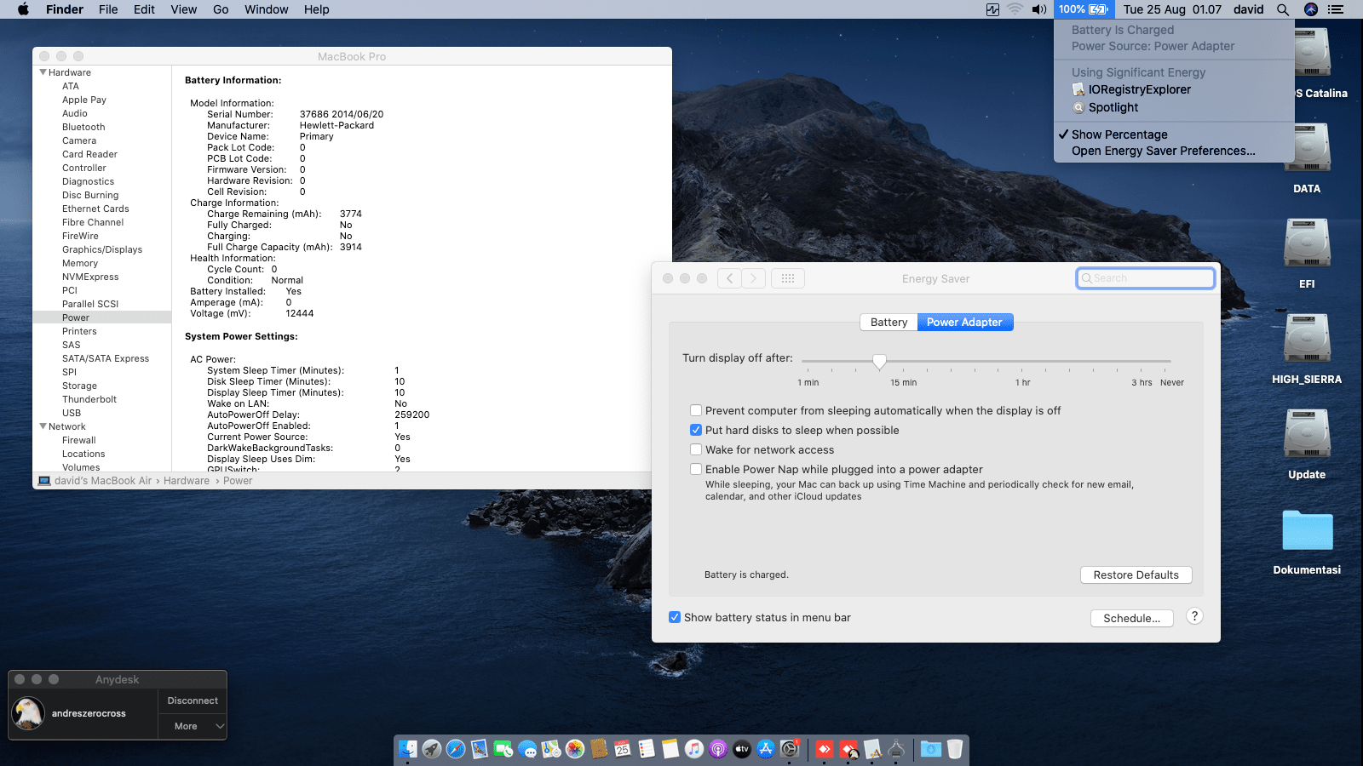Viewport: 1363px width, 766px height.
Task: Open Notification Center in the menu bar
Action: pyautogui.click(x=1336, y=9)
